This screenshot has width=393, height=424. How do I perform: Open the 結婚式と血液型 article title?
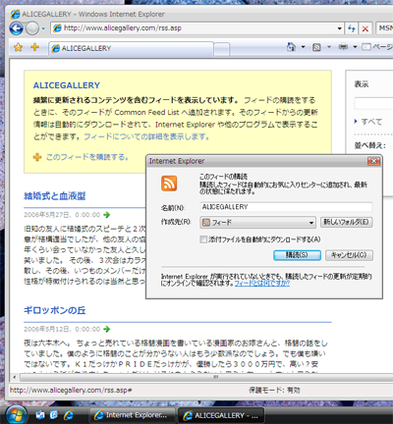[55, 196]
